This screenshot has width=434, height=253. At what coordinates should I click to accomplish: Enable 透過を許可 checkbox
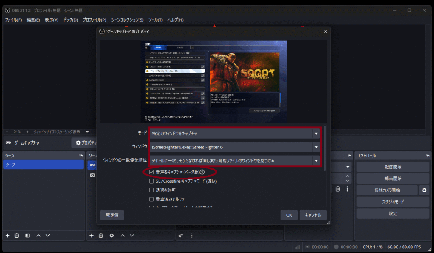(151, 190)
